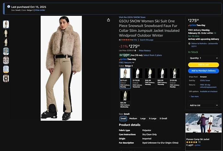
Task: Select size Medium
Action: [x=133, y=118]
